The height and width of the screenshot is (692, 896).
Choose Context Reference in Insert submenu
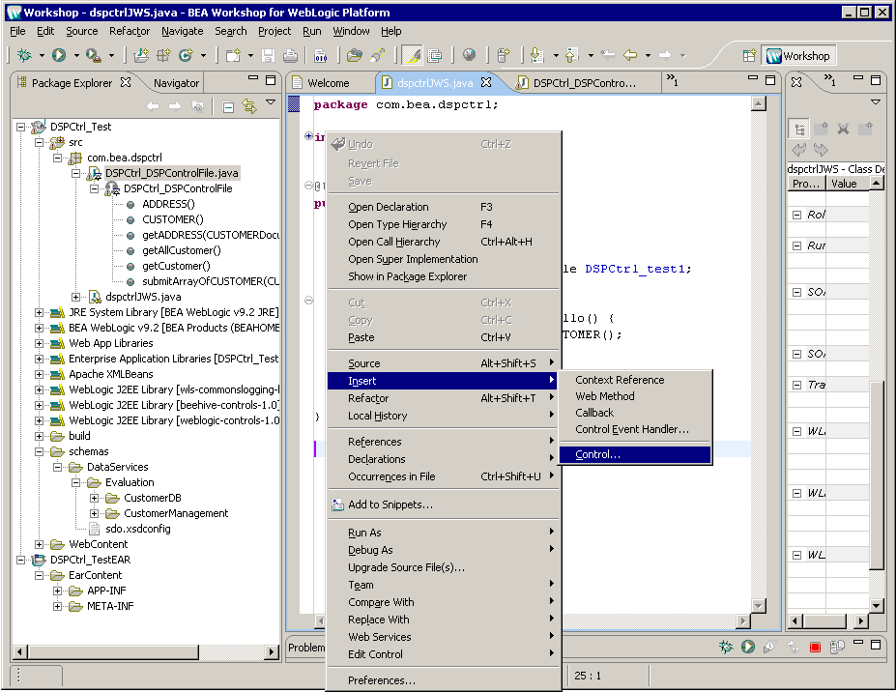coord(635,380)
